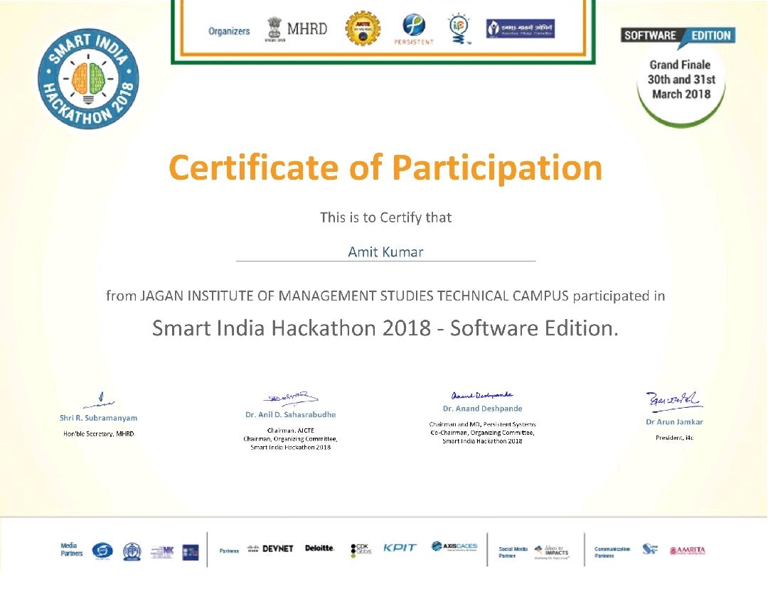Click the Amrita communication partner logo

click(x=687, y=551)
